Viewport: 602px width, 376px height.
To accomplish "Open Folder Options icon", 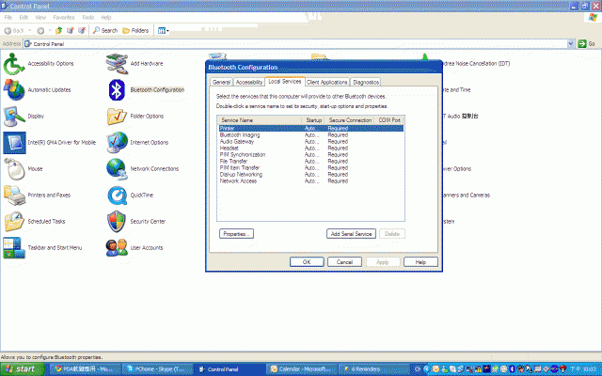I will (117, 117).
